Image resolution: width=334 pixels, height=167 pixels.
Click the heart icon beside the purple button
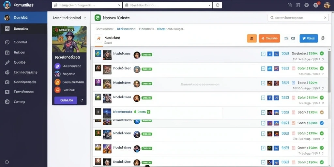pos(82,100)
